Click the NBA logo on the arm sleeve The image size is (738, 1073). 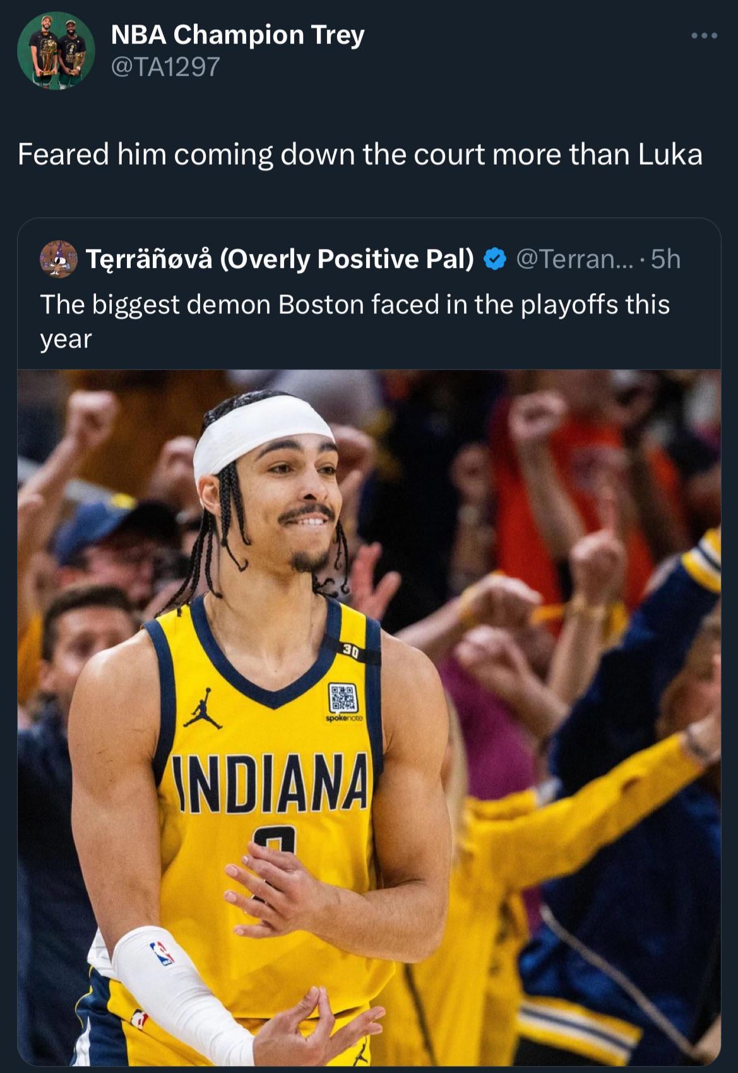pos(162,953)
